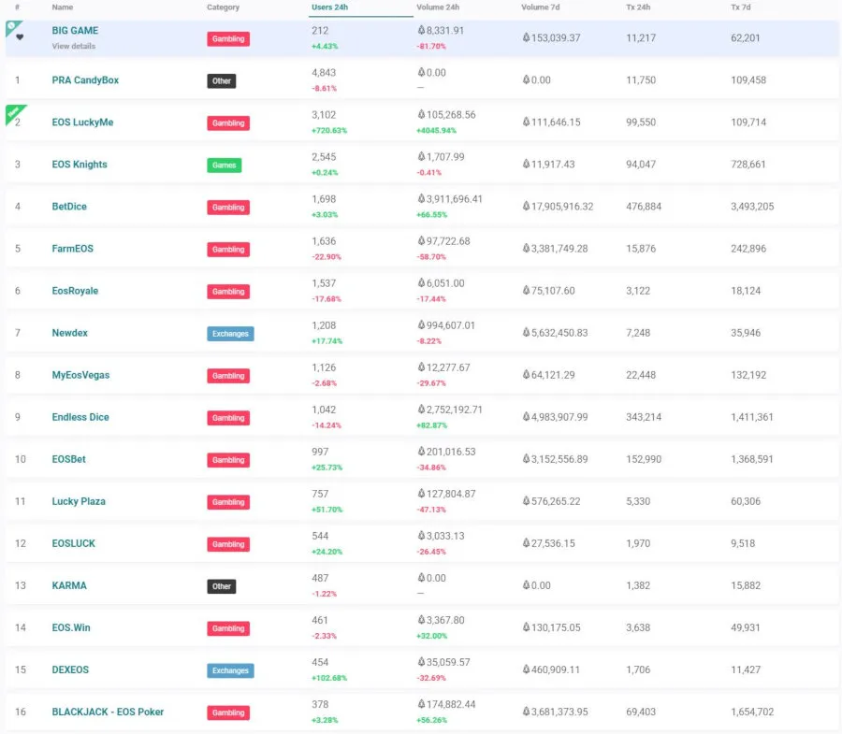
Task: Click the 343,214 Tx 24h value
Action: pyautogui.click(x=644, y=417)
